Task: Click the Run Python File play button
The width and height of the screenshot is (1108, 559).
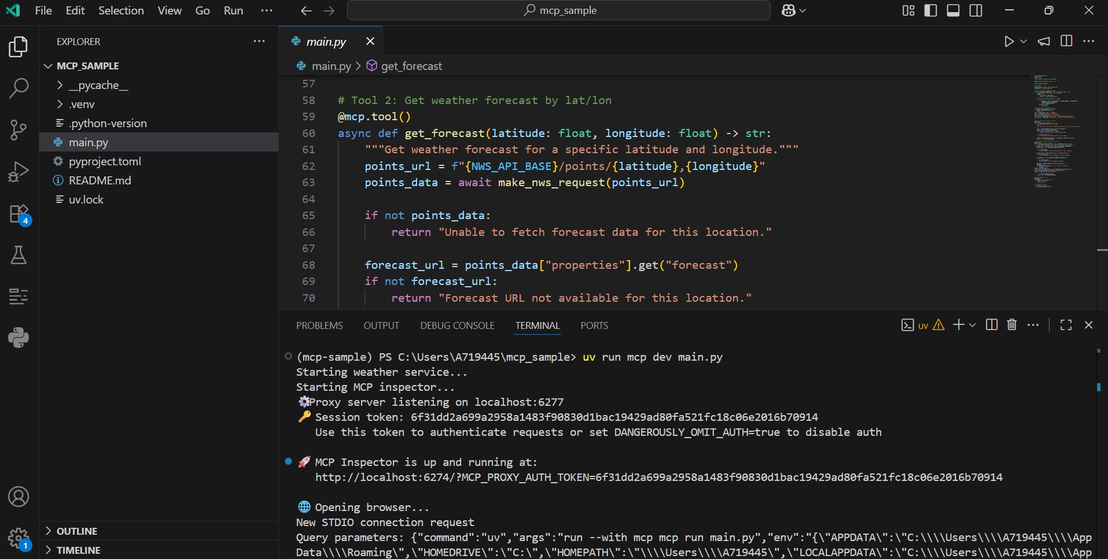Action: click(1008, 42)
